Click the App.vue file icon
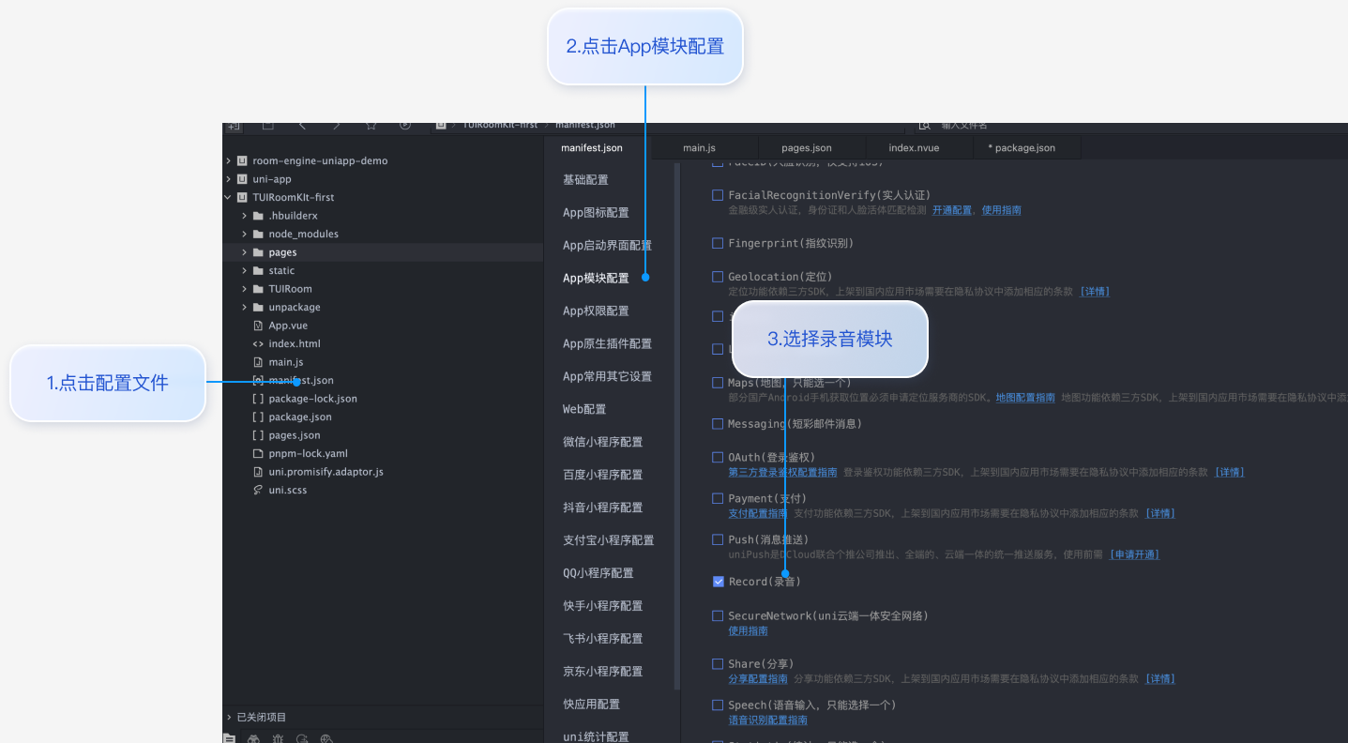Screen dimensions: 1348x743 tap(258, 326)
